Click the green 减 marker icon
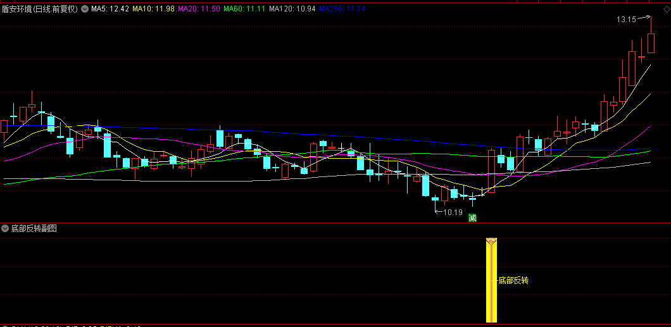This screenshot has height=327, width=671. coord(472,218)
